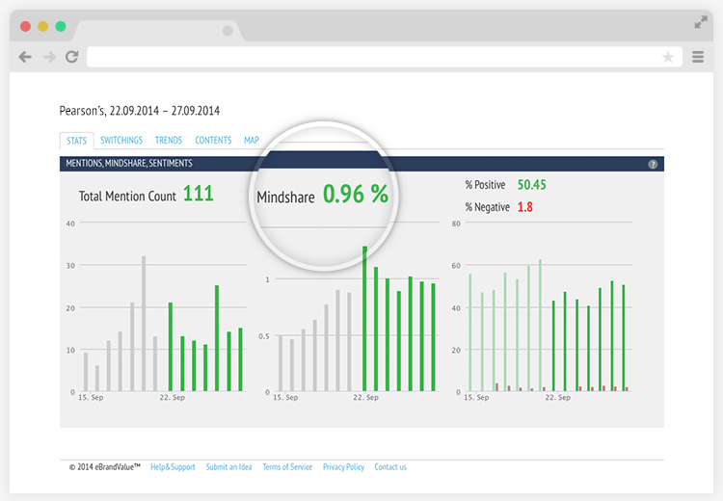
Task: Open the MAP tab
Action: pyautogui.click(x=252, y=140)
